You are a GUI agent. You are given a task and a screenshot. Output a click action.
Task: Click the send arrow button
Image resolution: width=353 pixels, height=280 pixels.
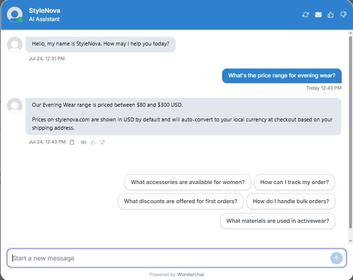pyautogui.click(x=336, y=258)
